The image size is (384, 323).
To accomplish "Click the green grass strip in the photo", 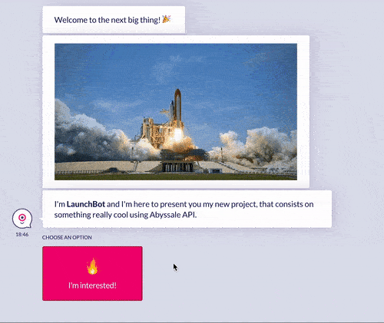I will click(x=176, y=176).
